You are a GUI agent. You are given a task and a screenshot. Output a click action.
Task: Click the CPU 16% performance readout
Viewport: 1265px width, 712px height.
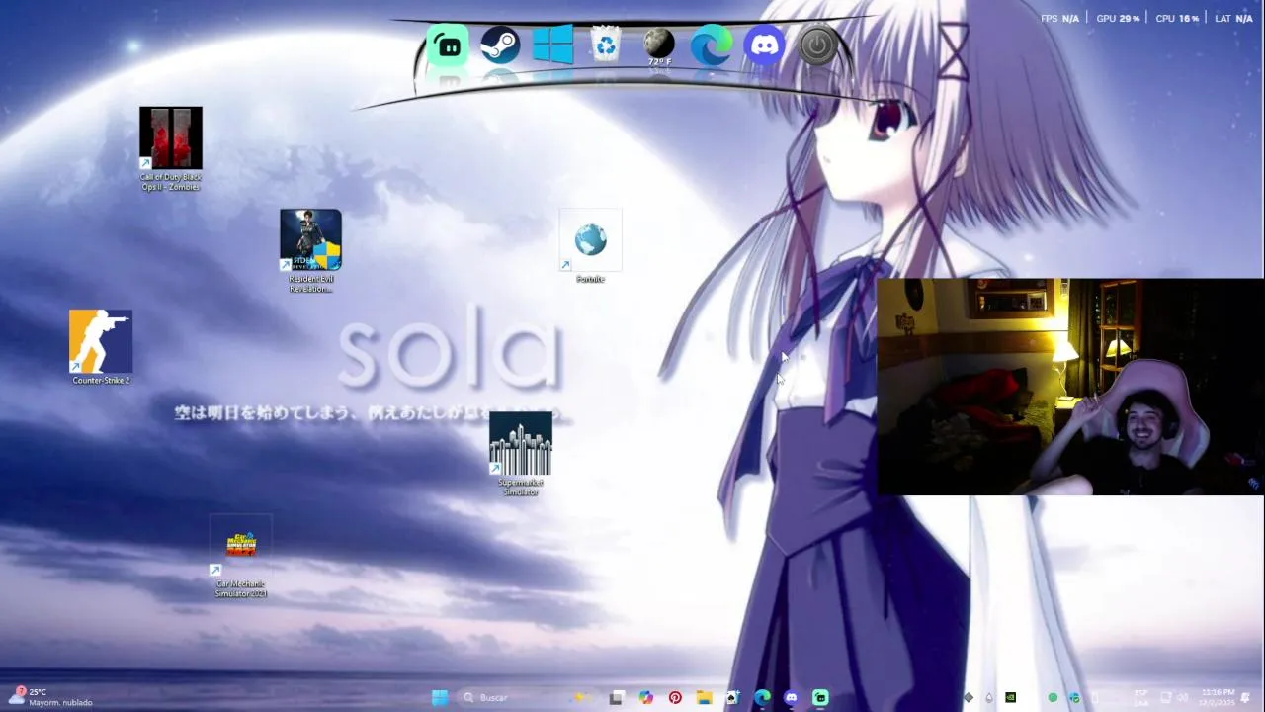tap(1177, 18)
